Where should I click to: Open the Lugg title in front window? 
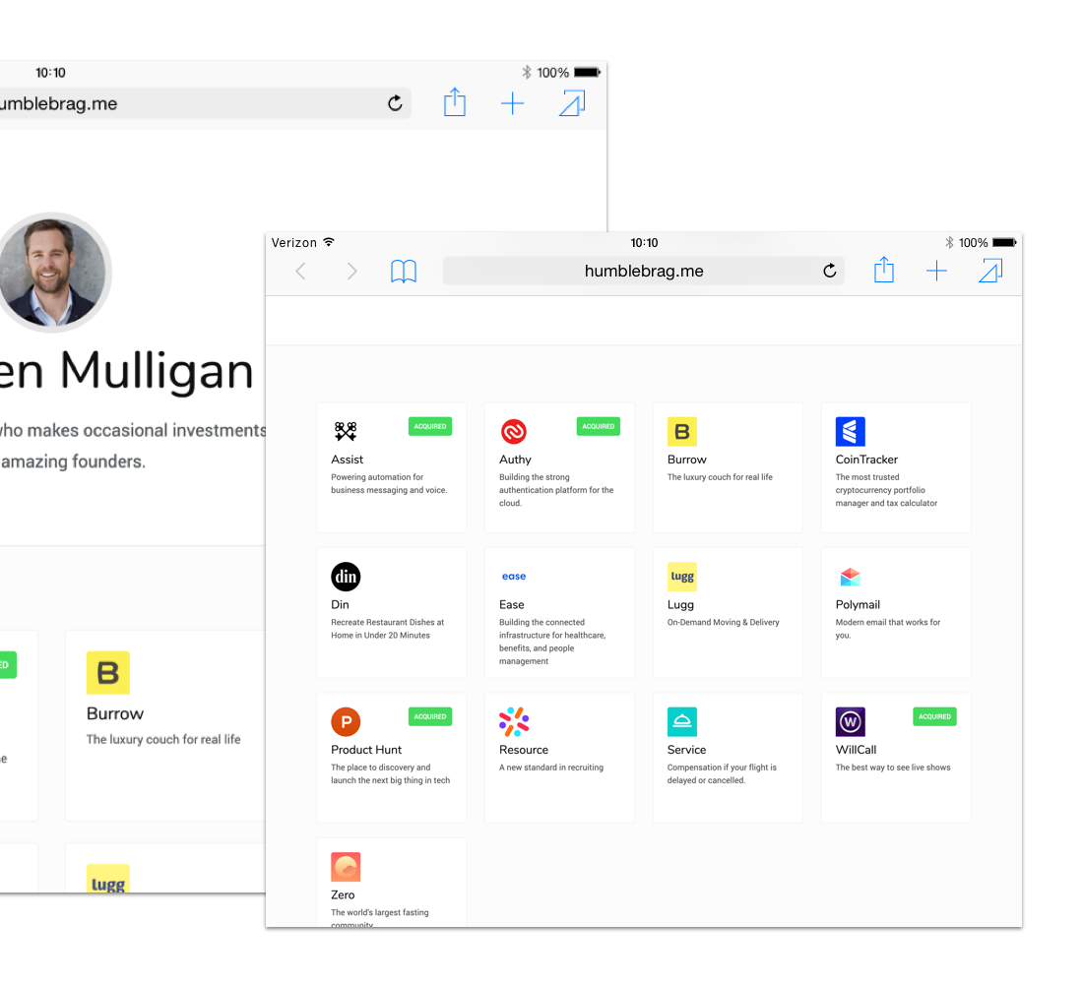pos(680,604)
